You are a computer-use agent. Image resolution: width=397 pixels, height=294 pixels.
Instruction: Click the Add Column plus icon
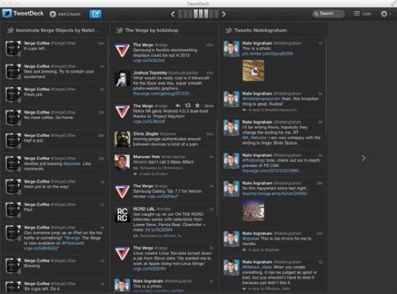tap(53, 14)
